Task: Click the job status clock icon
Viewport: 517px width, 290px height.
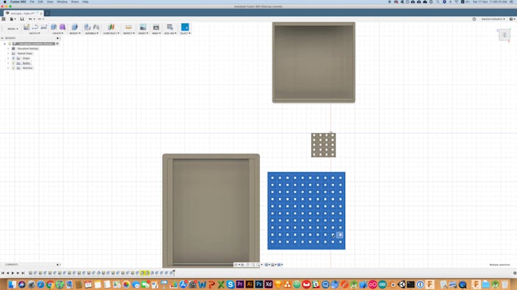Action: pos(474,19)
